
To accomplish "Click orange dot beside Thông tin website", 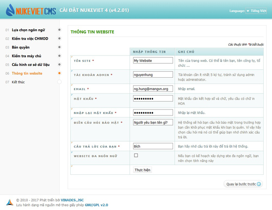I will pyautogui.click(x=59, y=73).
